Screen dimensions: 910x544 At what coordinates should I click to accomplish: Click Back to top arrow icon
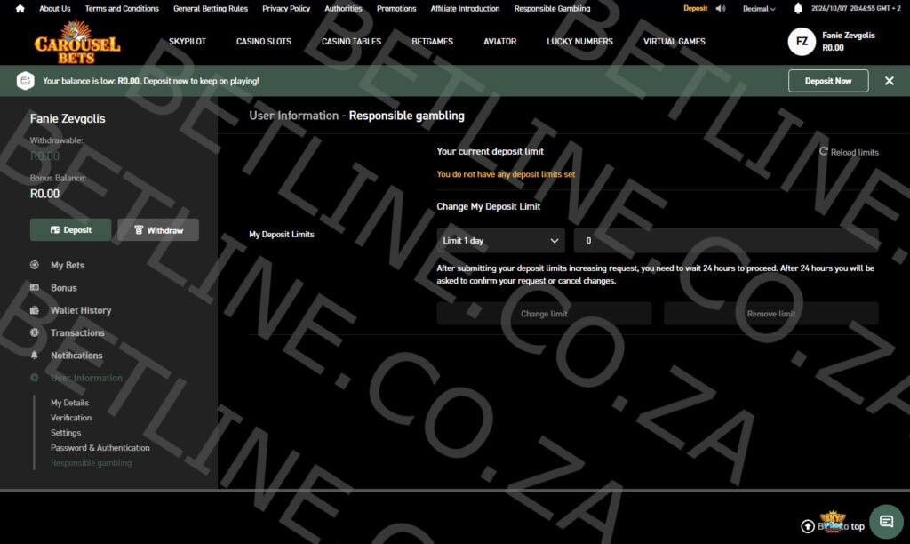pyautogui.click(x=807, y=526)
